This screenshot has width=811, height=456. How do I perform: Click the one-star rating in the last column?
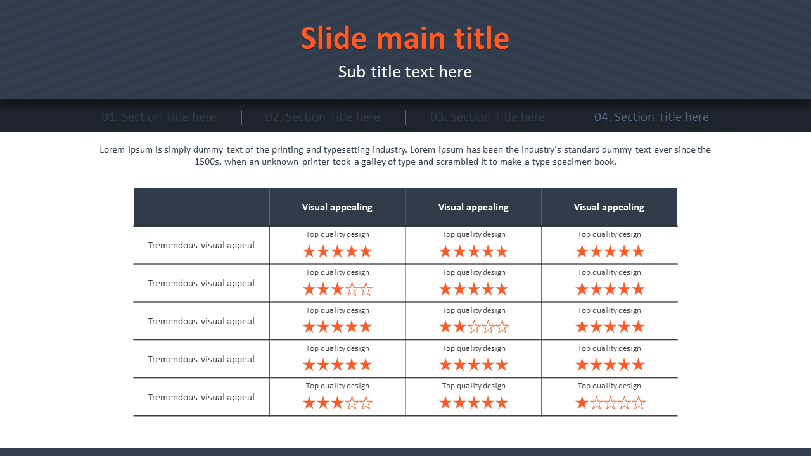click(610, 403)
